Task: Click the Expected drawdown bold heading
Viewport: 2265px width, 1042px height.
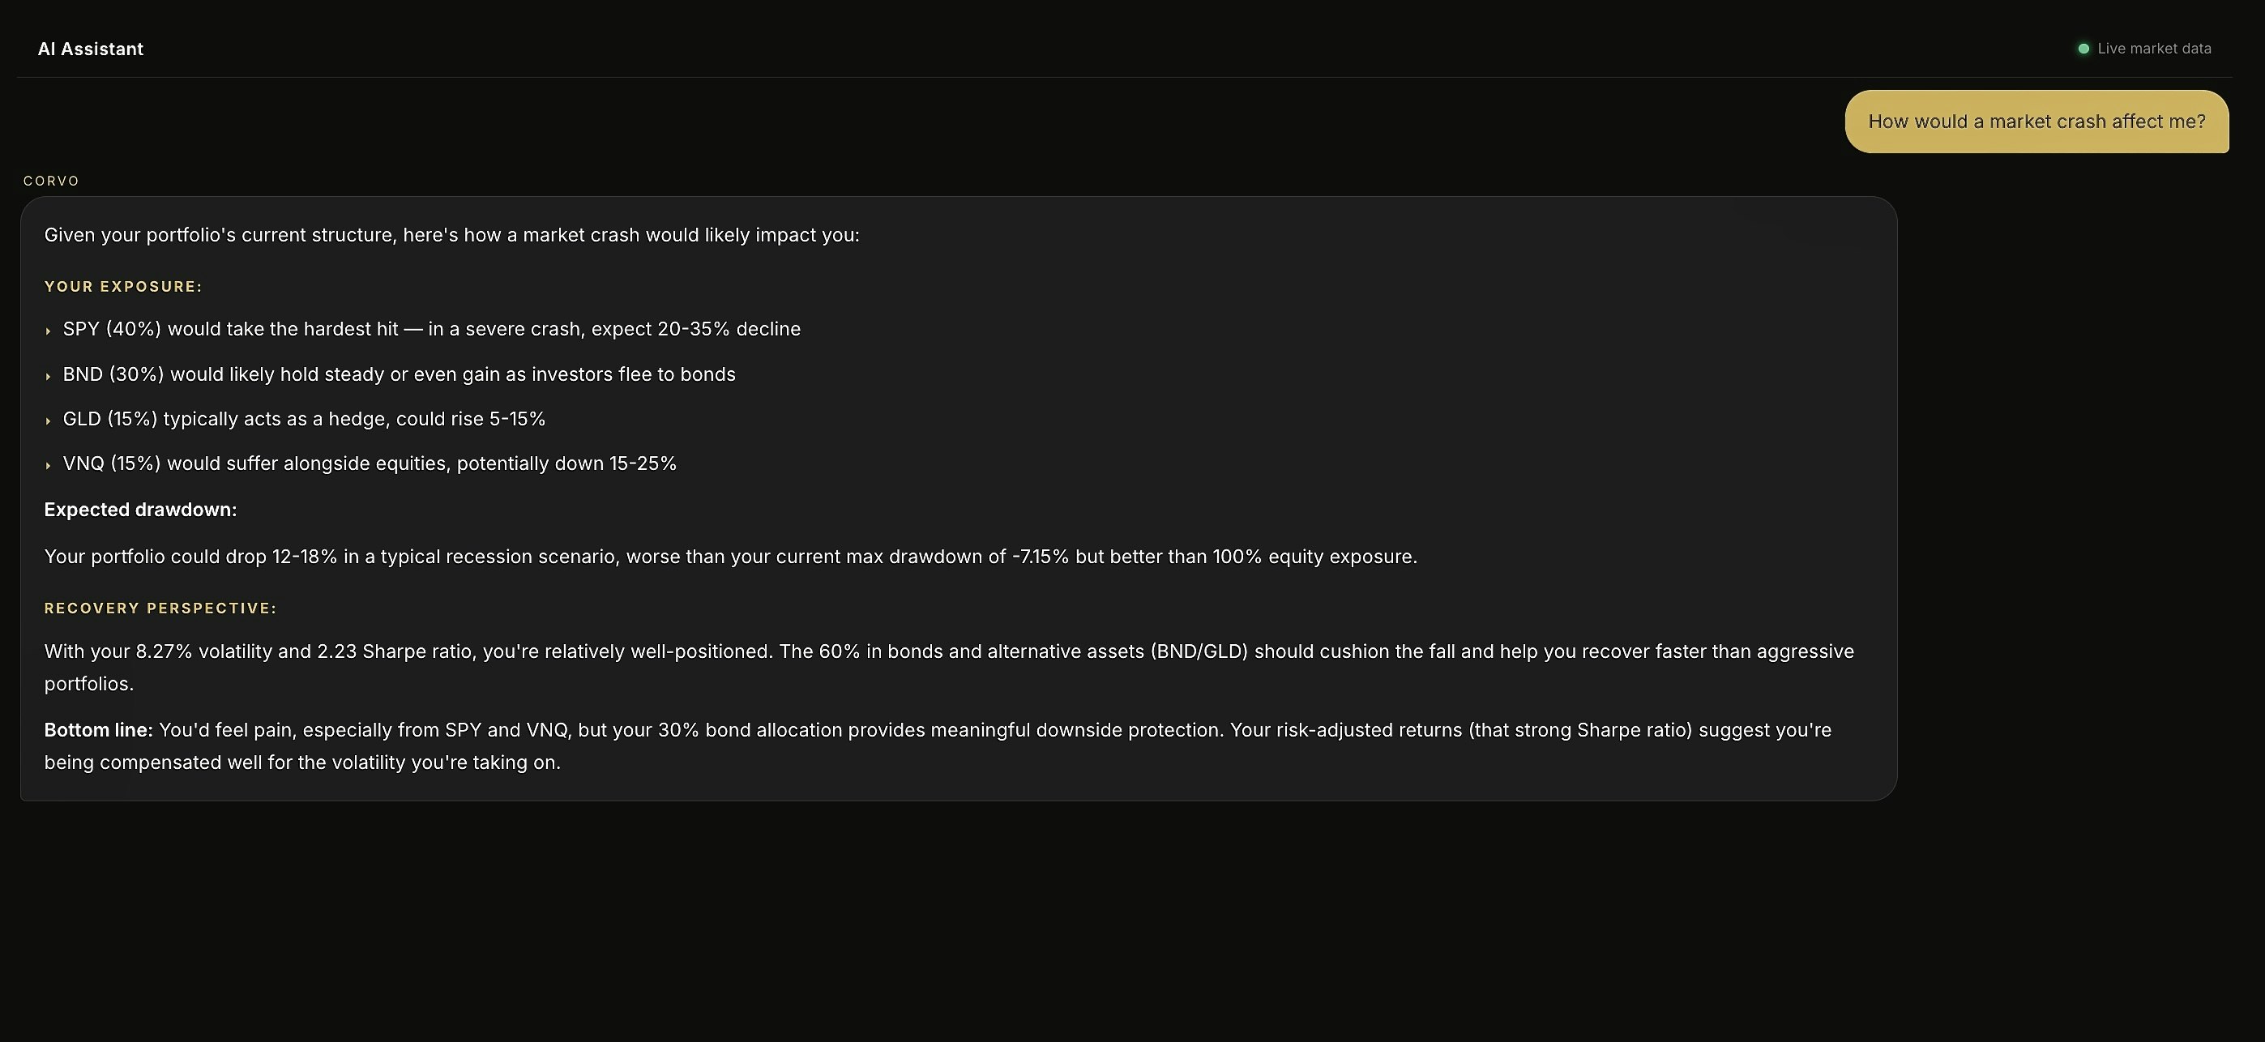Action: point(141,510)
